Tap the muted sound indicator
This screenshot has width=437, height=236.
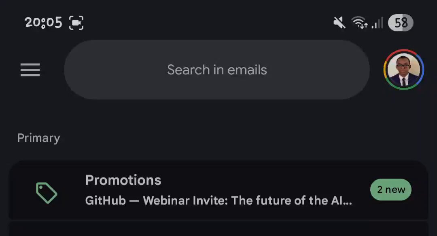(339, 23)
